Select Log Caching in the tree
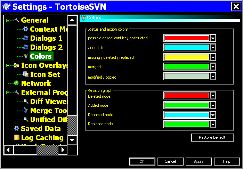Screen dimensions: 243x169 pyautogui.click(x=42, y=138)
